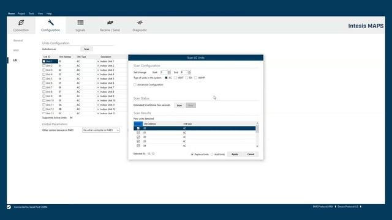Select LG in the left sidebar
This screenshot has height=220, width=392.
pos(15,60)
